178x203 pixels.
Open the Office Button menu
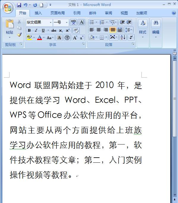(8, 8)
